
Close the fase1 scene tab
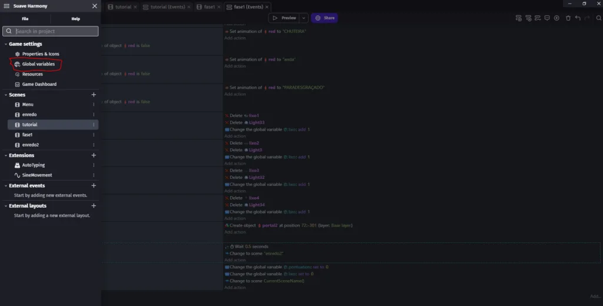tap(219, 7)
